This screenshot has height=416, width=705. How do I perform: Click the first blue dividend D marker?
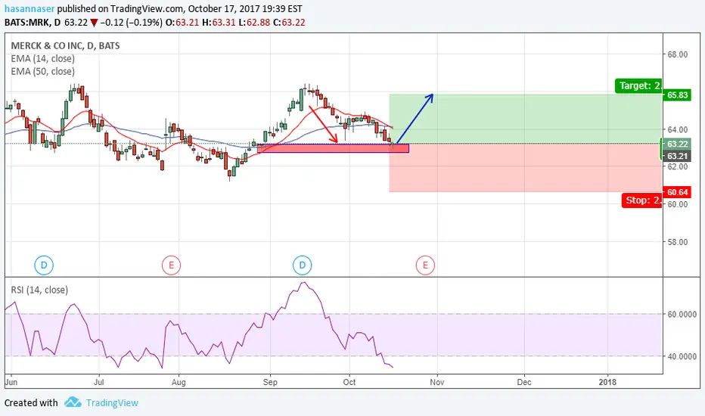point(44,265)
